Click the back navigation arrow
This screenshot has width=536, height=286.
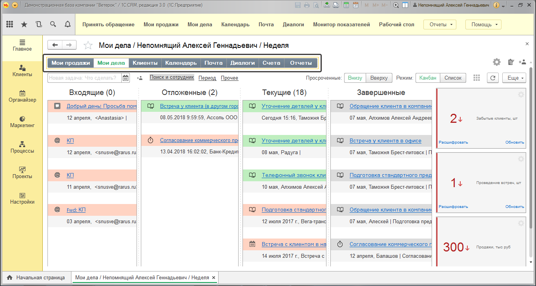pyautogui.click(x=55, y=45)
